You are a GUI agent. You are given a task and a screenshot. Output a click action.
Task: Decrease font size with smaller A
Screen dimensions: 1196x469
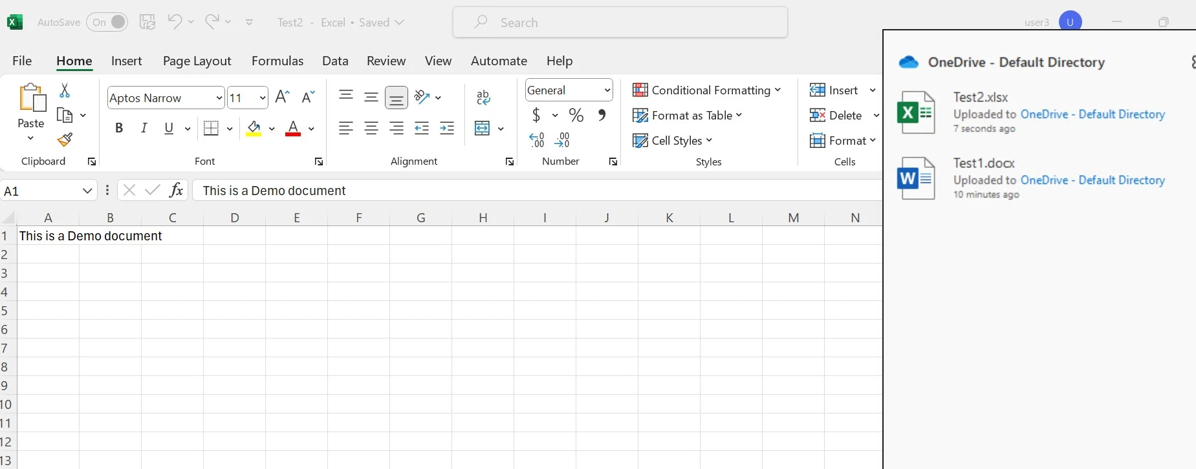click(309, 97)
